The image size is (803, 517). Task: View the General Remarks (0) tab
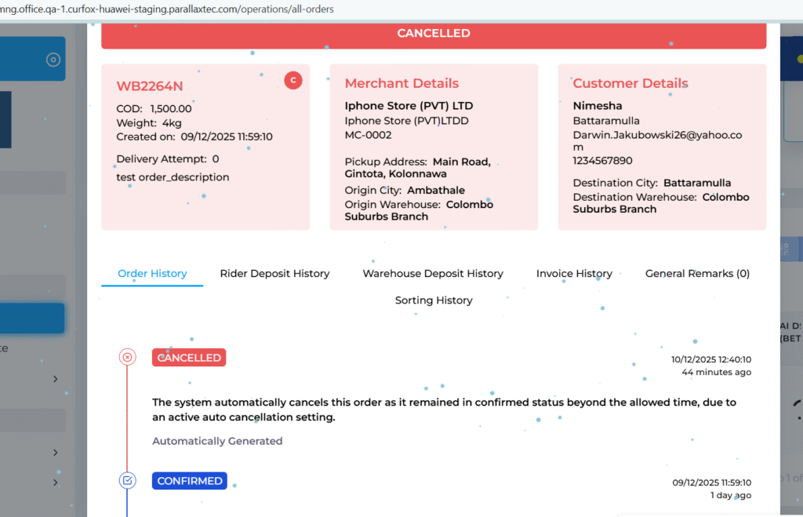[697, 274]
